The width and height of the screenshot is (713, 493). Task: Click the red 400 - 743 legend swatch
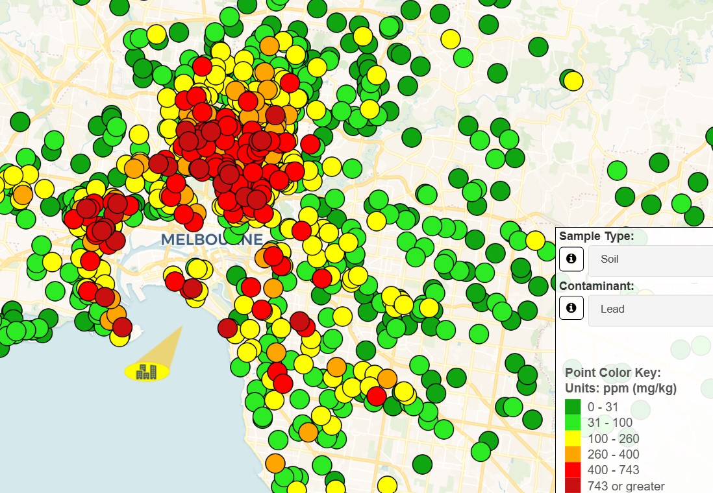(573, 470)
